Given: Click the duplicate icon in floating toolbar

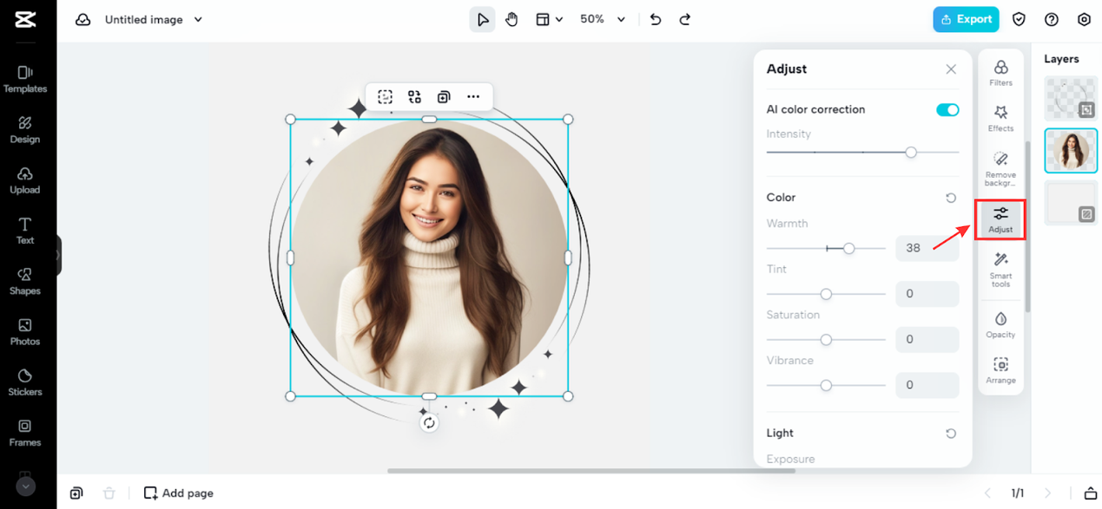Looking at the screenshot, I should pos(444,97).
